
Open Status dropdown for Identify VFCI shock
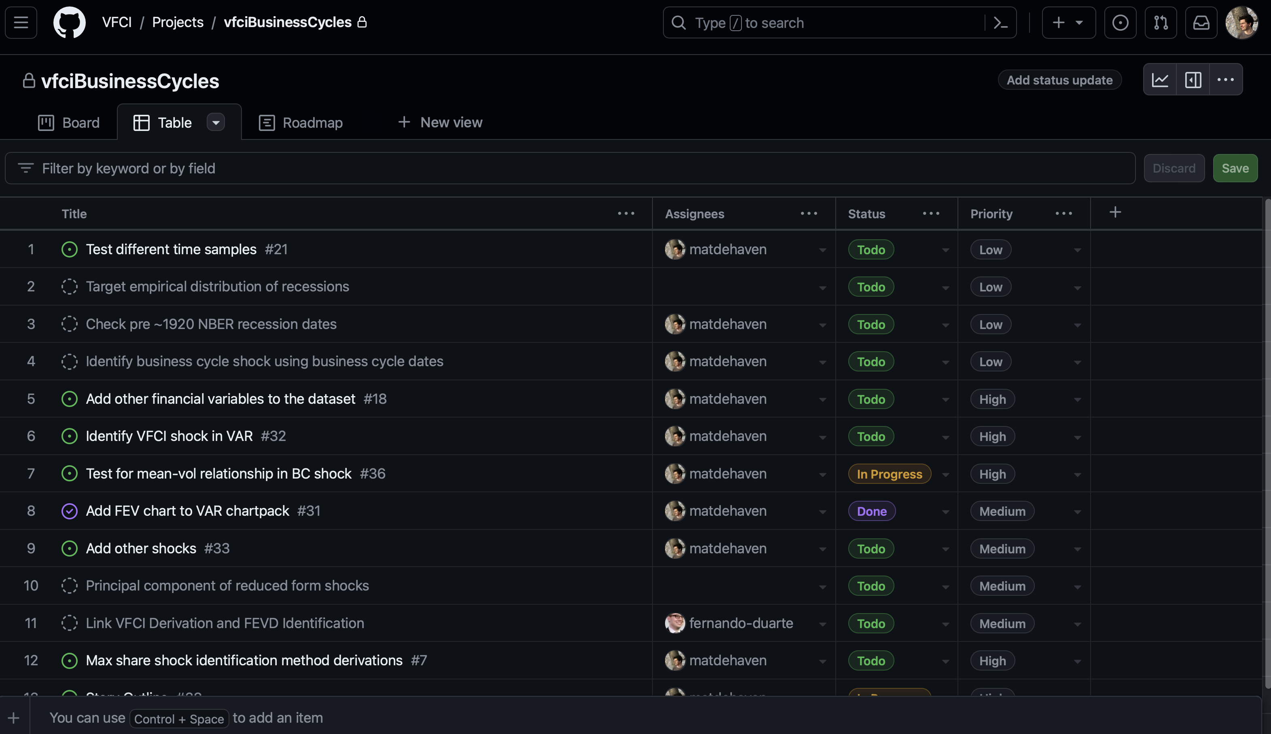click(945, 437)
